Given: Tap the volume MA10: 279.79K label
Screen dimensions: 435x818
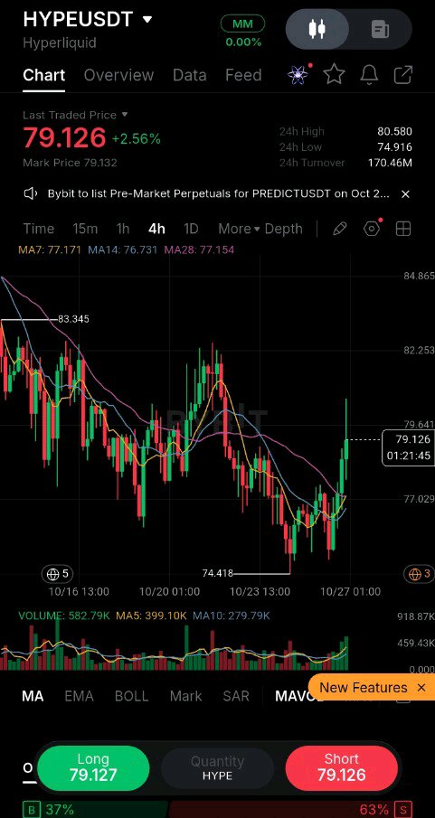Looking at the screenshot, I should click(x=232, y=616).
